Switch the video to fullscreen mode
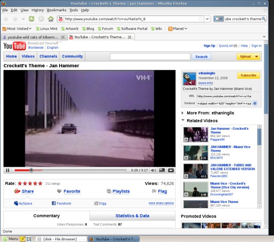Screen dimensions: 274x242 point(171,170)
